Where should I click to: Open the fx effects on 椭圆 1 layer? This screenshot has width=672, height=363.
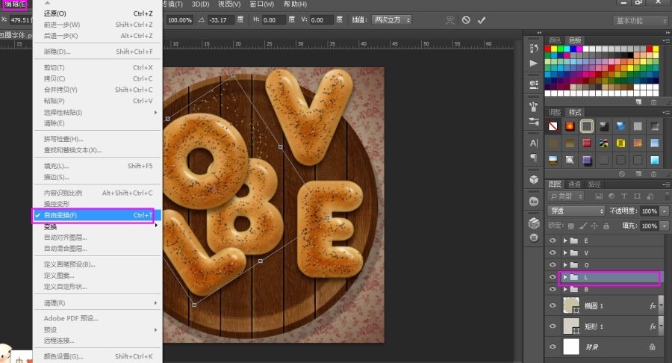point(653,305)
